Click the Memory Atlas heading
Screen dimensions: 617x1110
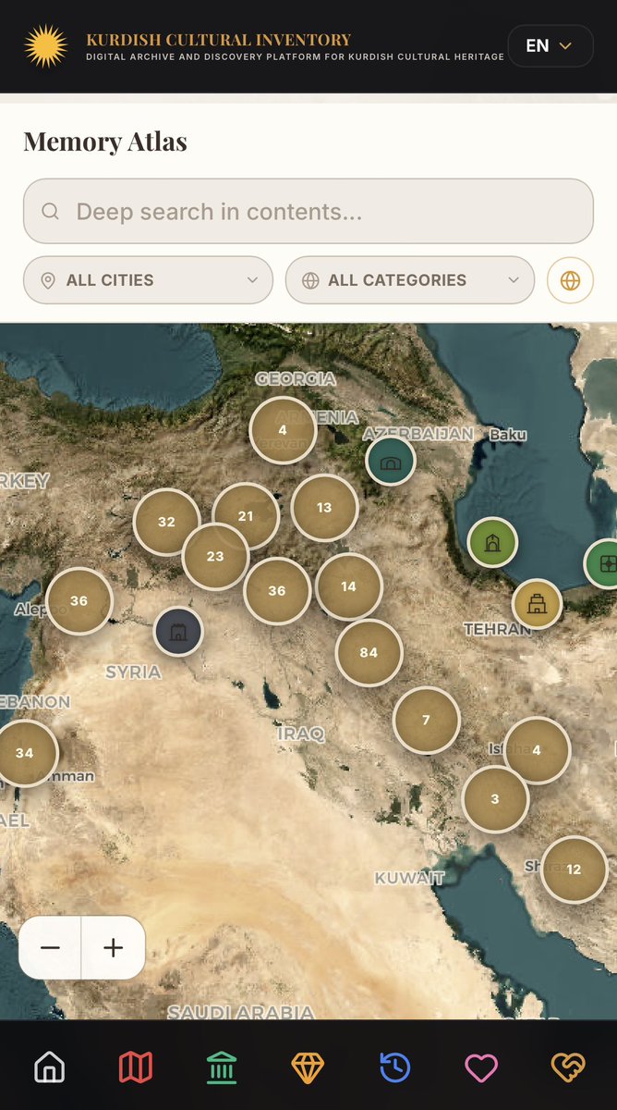pos(105,142)
